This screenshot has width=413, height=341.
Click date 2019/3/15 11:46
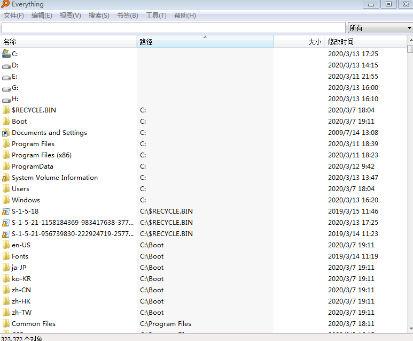353,211
